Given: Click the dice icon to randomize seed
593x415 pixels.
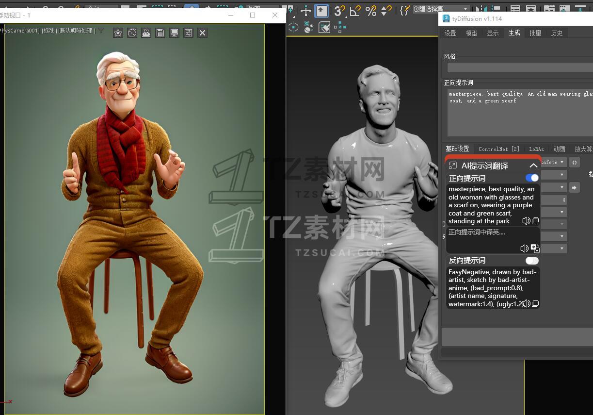Looking at the screenshot, I should click(132, 33).
